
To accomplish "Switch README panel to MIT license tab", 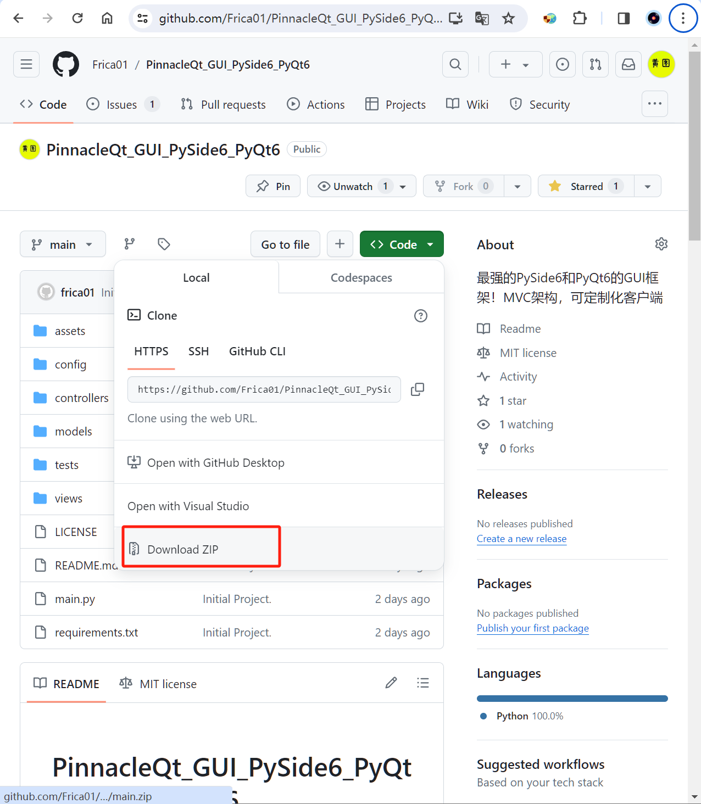I will point(158,684).
